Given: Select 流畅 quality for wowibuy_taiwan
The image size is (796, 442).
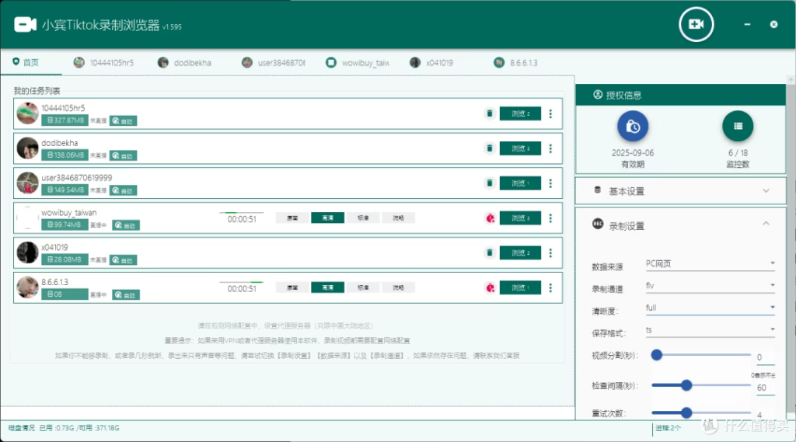Looking at the screenshot, I should click(x=399, y=218).
